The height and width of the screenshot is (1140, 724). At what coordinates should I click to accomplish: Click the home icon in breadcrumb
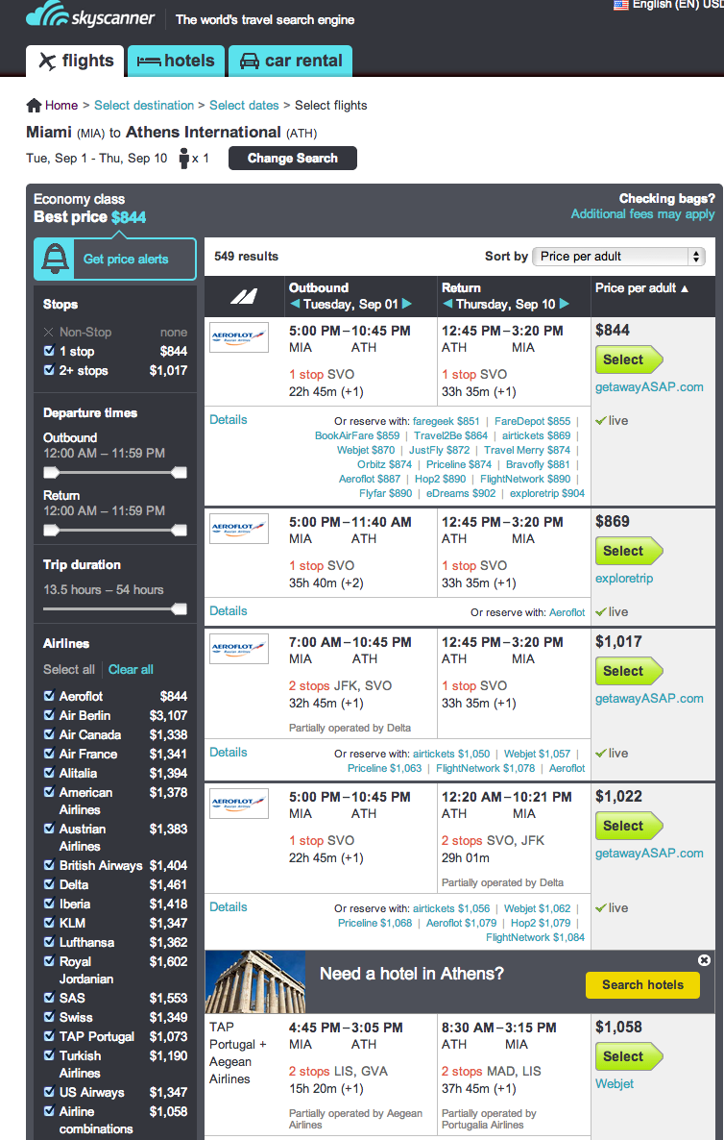(34, 106)
